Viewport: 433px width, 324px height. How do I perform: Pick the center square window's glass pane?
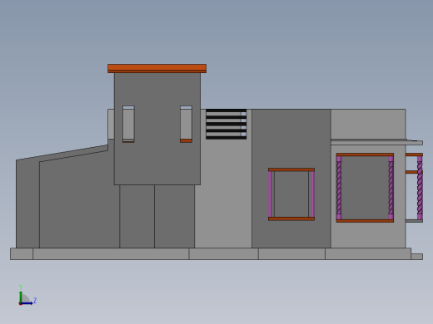point(291,194)
